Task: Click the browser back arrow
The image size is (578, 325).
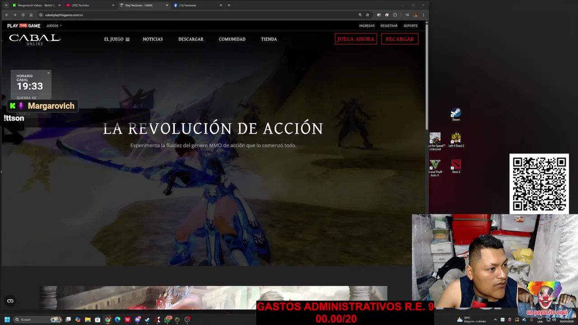Action: coord(6,15)
